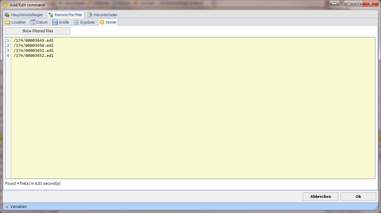
Task: Select the /174/00003650.edi entry
Action: pos(33,45)
